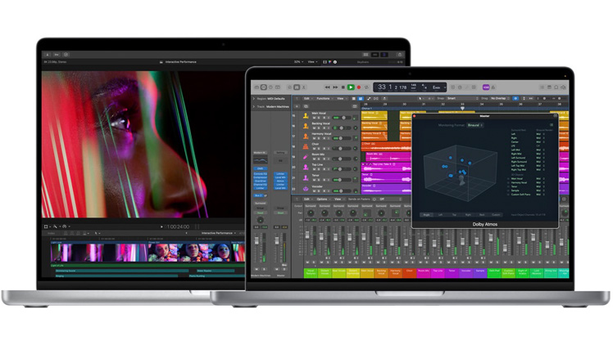Select the Custom view button in Dolby Atmos
The width and height of the screenshot is (613, 345).
(x=494, y=215)
